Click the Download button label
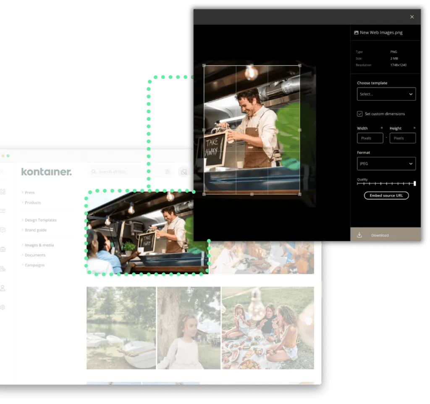The height and width of the screenshot is (404, 430). coord(380,235)
